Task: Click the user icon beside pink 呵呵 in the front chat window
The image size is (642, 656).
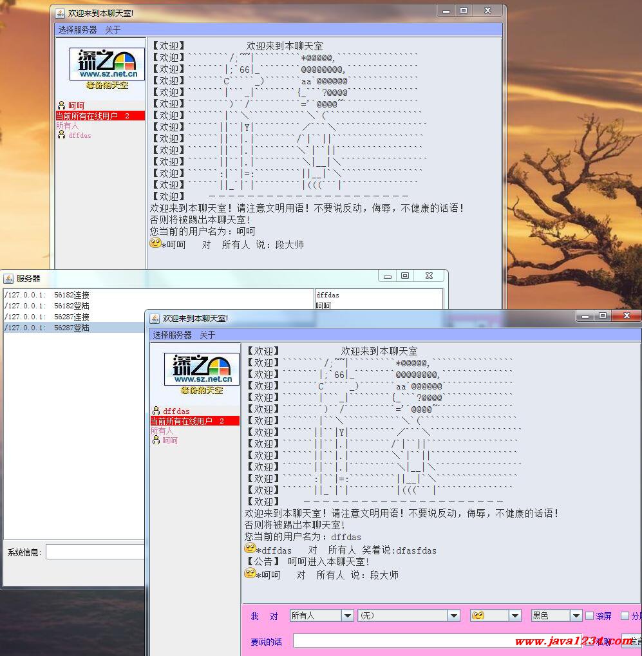Action: pyautogui.click(x=156, y=440)
